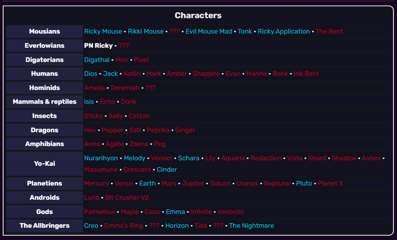Click the Digathal link

[97, 60]
